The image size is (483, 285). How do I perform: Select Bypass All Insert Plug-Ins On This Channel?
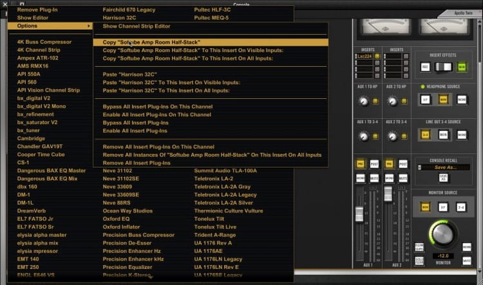[x=158, y=107]
